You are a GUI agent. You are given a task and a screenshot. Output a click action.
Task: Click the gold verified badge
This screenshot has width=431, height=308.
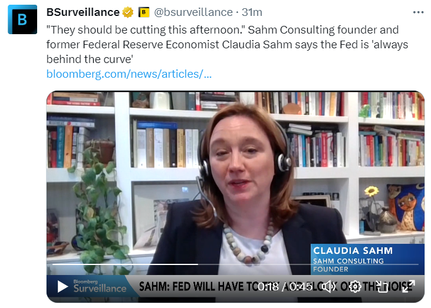click(128, 12)
